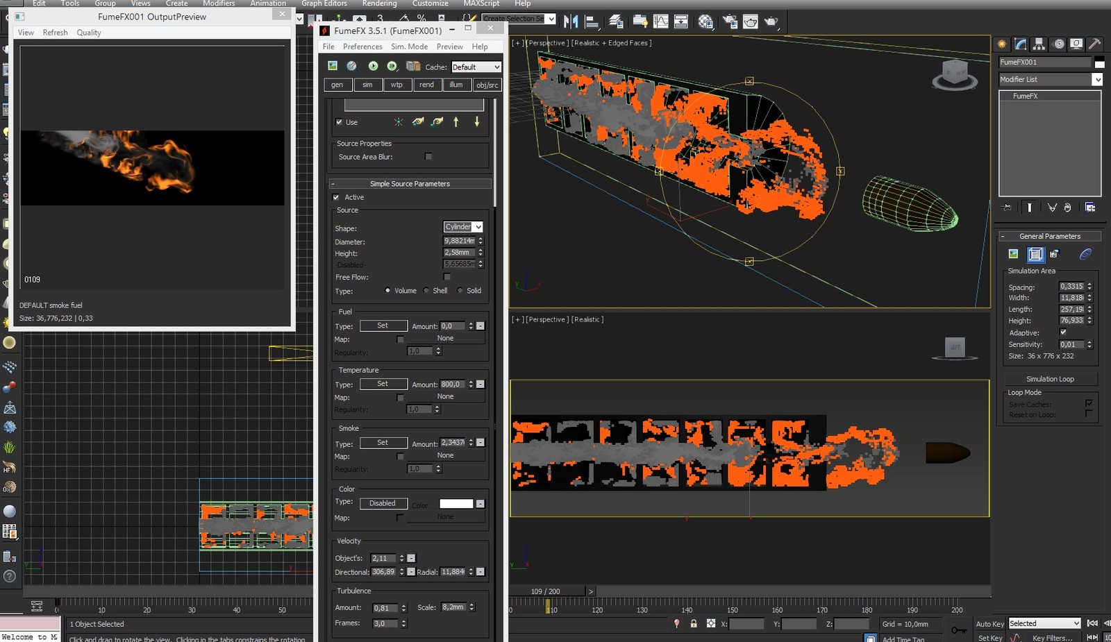The image size is (1111, 642).
Task: Open Quality menu in OutputPreview window
Action: pyautogui.click(x=89, y=33)
